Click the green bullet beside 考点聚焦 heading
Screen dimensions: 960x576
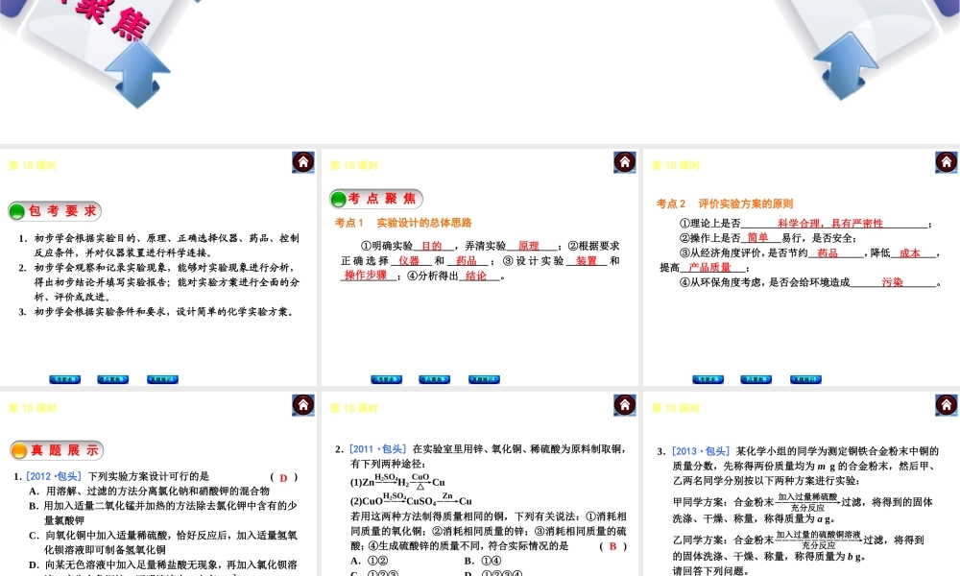point(339,199)
